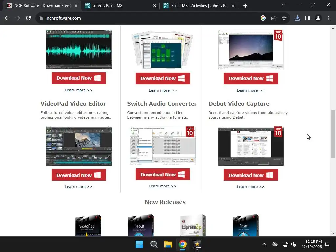Learn more about the audio waveform editor

[79, 90]
